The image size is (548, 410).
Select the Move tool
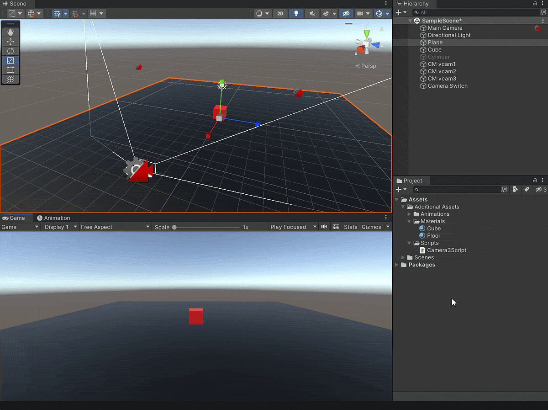[11, 41]
